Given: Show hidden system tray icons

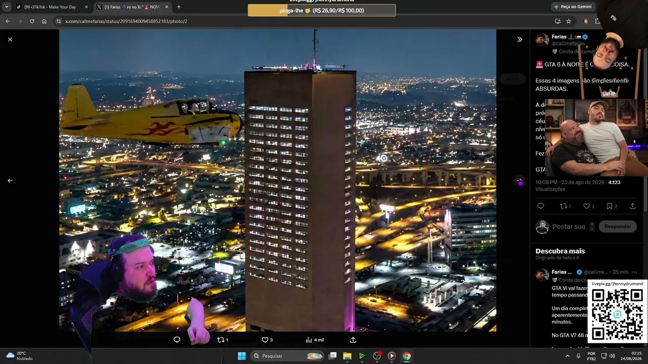Looking at the screenshot, I should pos(568,356).
